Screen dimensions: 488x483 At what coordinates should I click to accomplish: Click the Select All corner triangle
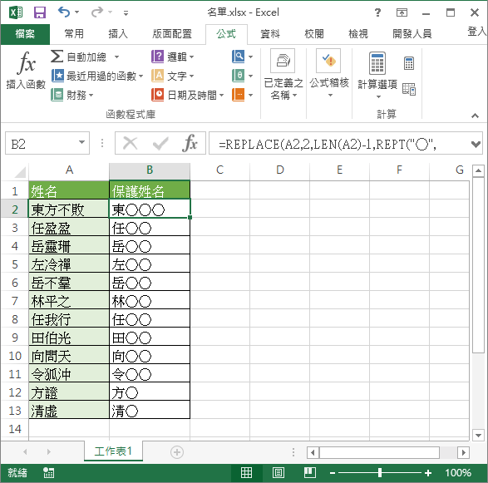pyautogui.click(x=20, y=171)
